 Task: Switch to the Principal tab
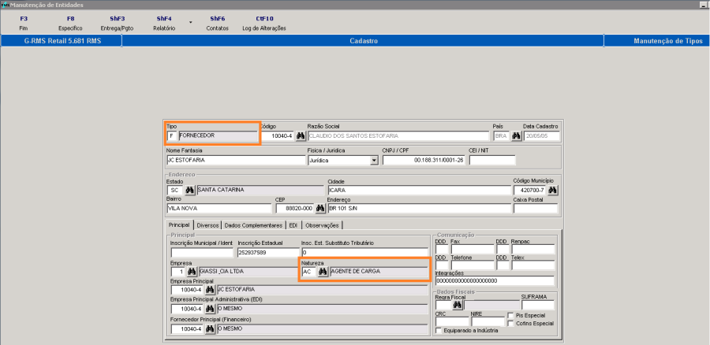click(179, 225)
